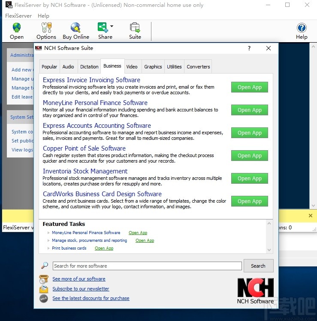The height and width of the screenshot is (321, 317).
Task: Click Edit leave link in FlexiServer window
Action: pyautogui.click(x=22, y=97)
